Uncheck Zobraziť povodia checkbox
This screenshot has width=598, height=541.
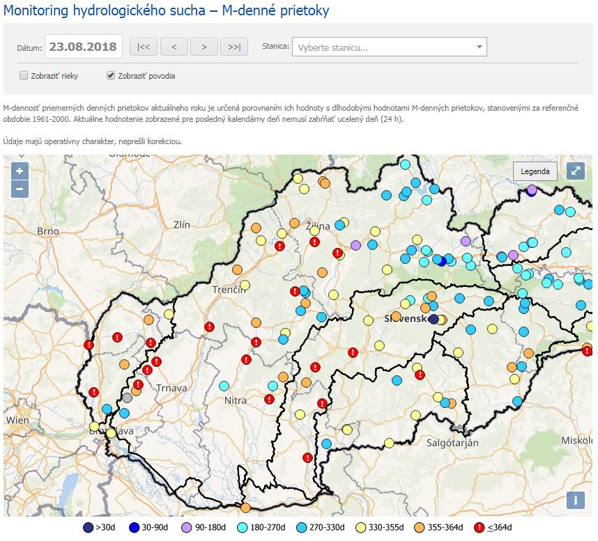110,75
